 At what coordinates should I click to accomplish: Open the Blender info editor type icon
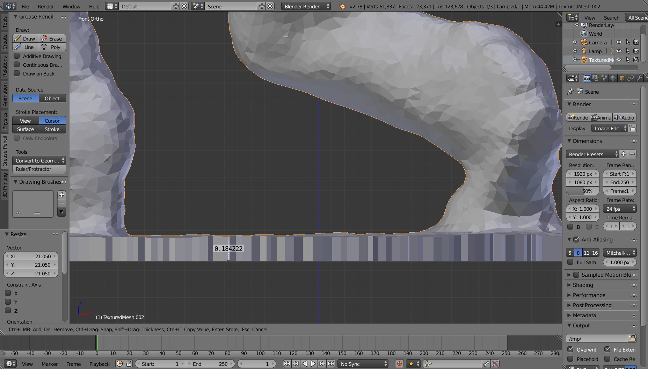coord(10,6)
